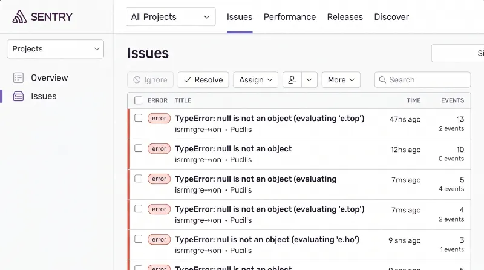Open the Overview sidebar icon
The width and height of the screenshot is (484, 270).
[18, 78]
